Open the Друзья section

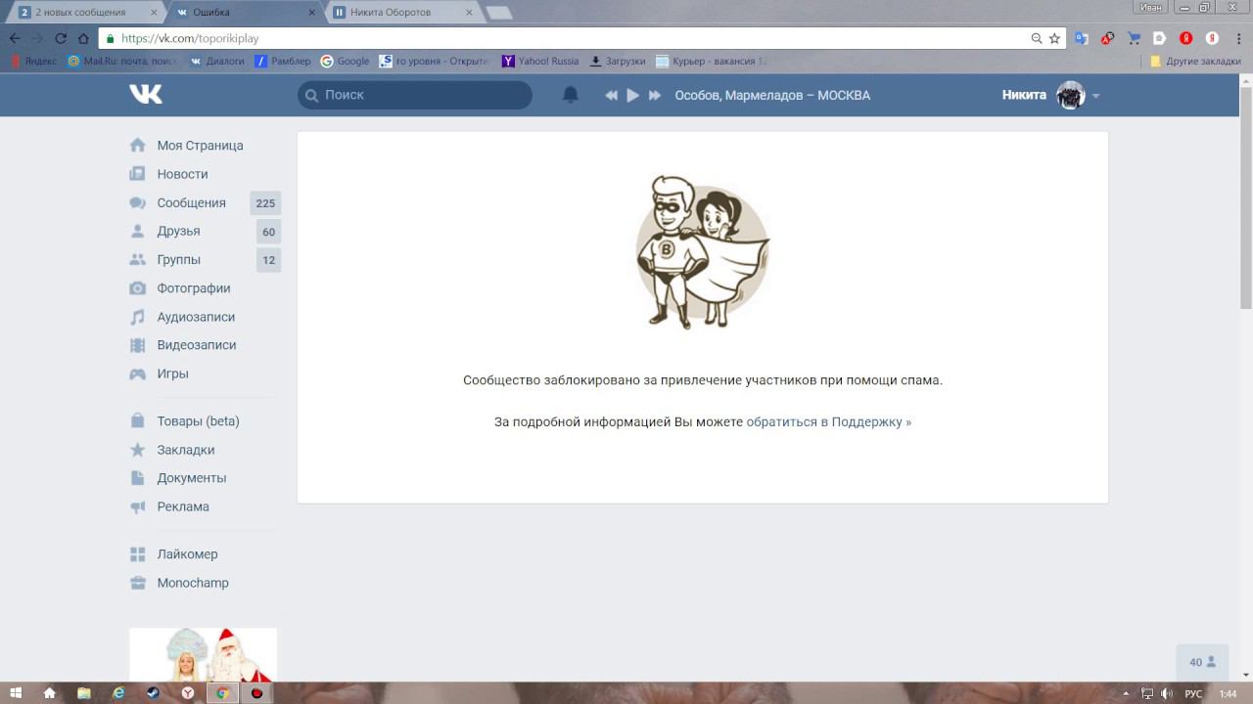coord(178,231)
